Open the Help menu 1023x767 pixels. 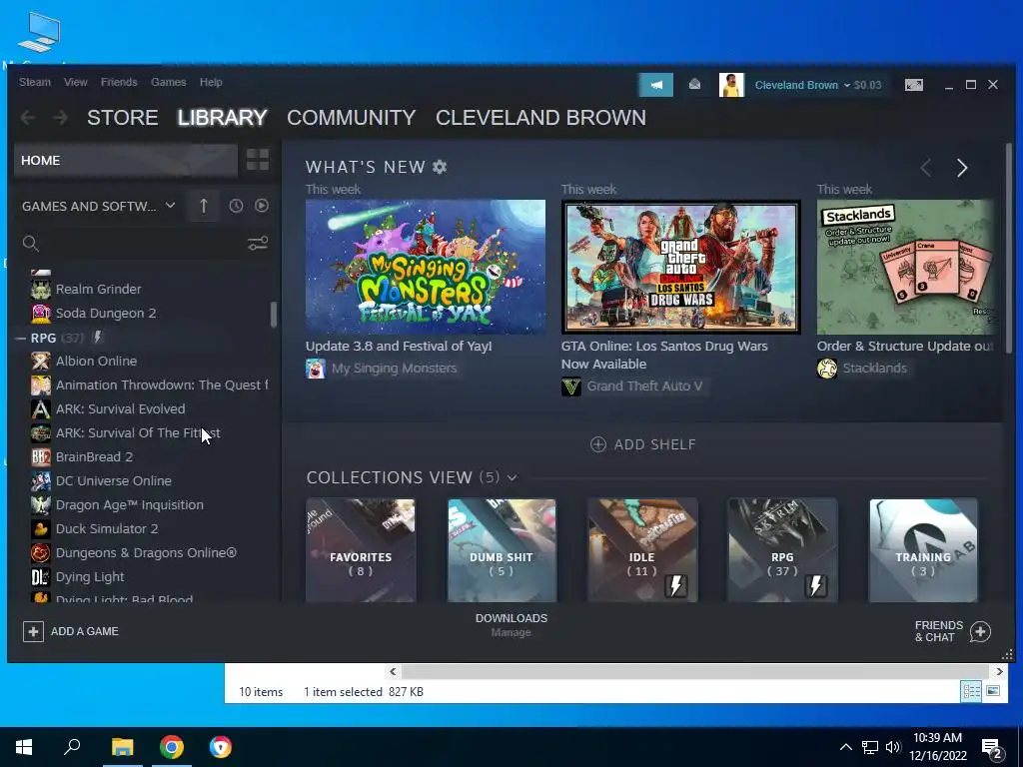[x=211, y=82]
